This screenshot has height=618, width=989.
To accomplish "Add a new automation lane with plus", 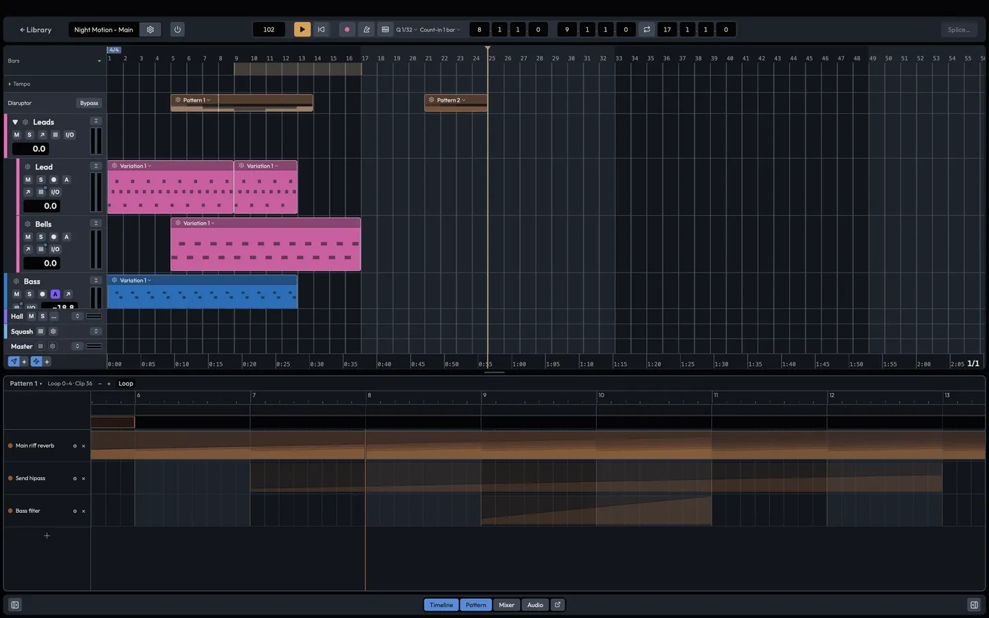I will (47, 536).
